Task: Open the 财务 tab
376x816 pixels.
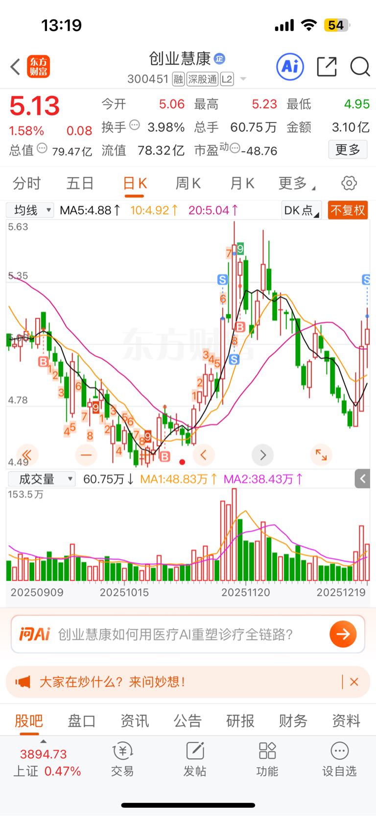Action: pos(293,720)
